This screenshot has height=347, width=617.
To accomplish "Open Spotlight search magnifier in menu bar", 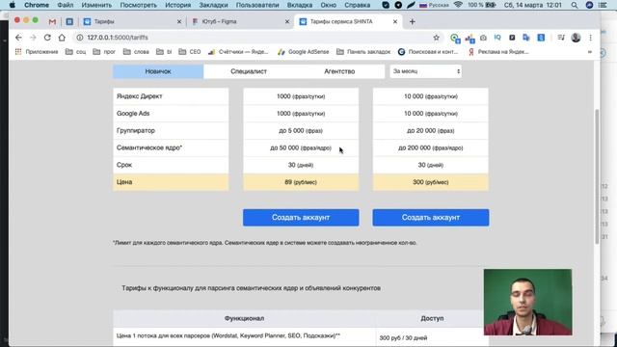I will tap(575, 5).
